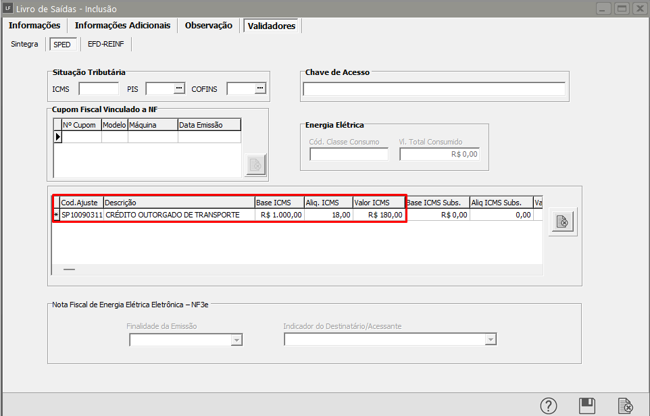This screenshot has width=650, height=416.
Task: Open the PIS lookup ellipsis button
Action: coord(179,88)
